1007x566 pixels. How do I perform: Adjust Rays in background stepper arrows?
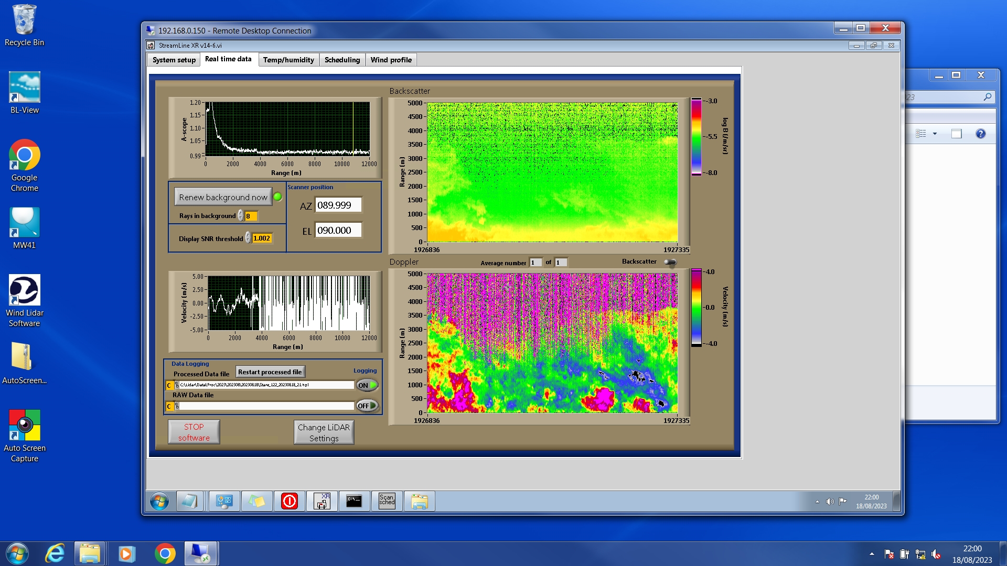coord(241,216)
